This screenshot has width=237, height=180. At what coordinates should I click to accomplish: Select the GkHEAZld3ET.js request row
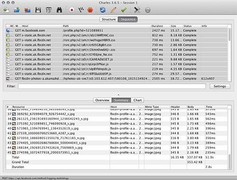[x=117, y=59]
